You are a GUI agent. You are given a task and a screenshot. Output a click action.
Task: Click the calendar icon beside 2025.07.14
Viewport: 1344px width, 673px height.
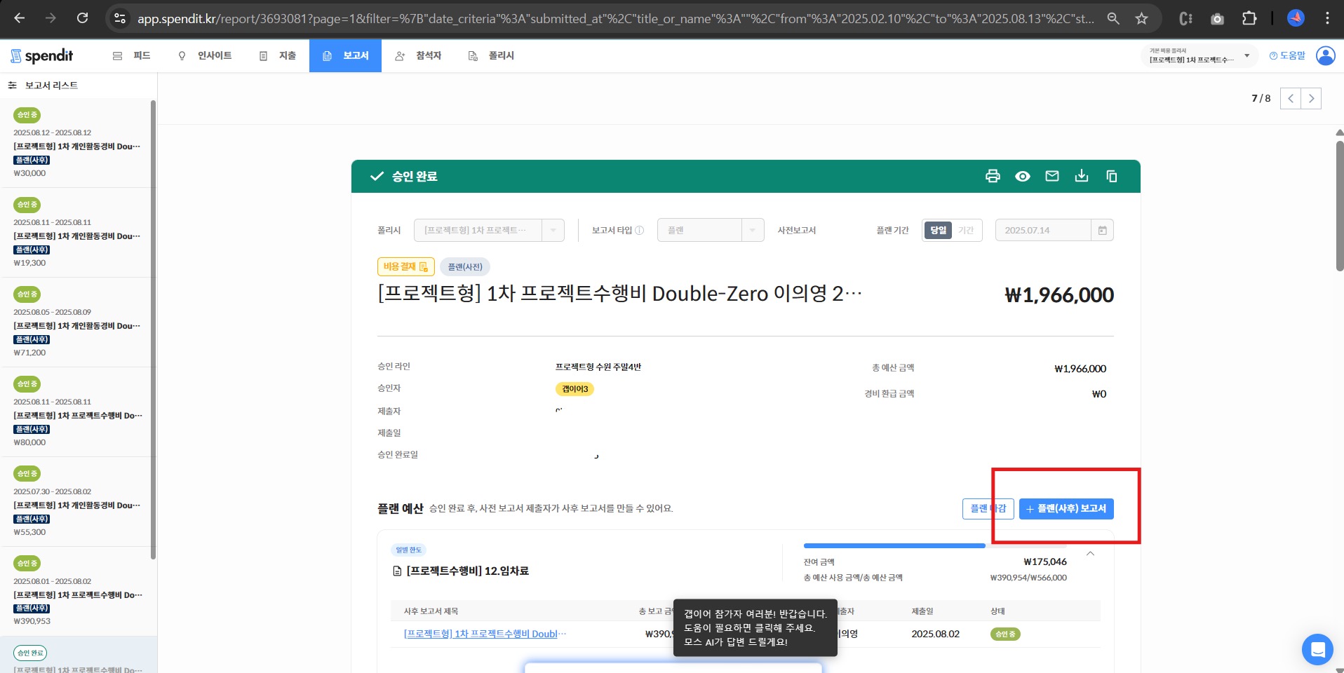pyautogui.click(x=1102, y=230)
